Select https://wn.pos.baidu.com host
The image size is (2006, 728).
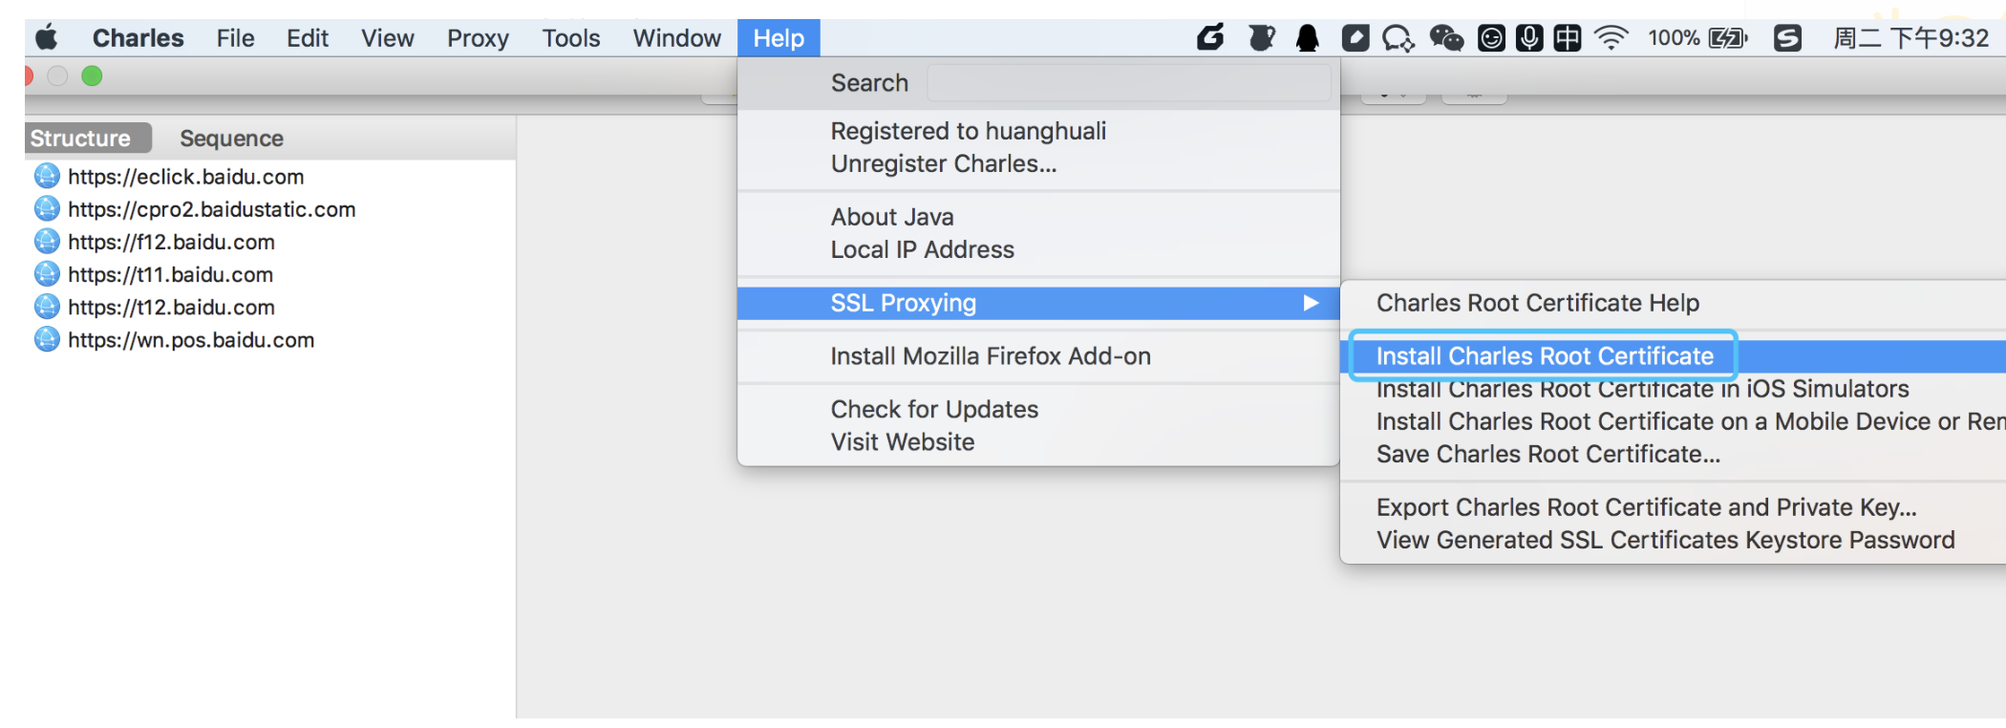191,340
